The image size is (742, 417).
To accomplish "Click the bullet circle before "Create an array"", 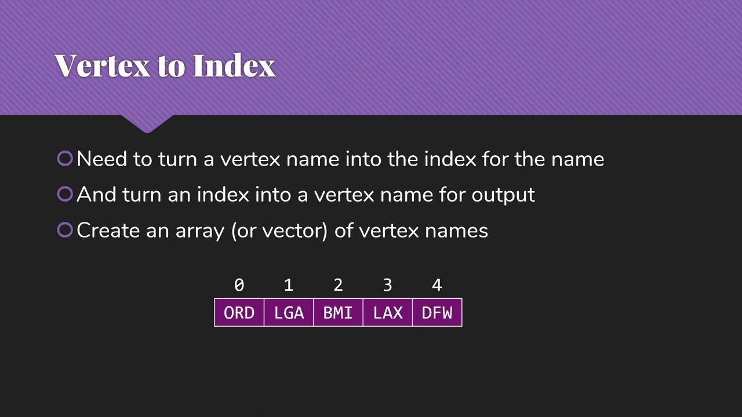I will click(x=65, y=230).
